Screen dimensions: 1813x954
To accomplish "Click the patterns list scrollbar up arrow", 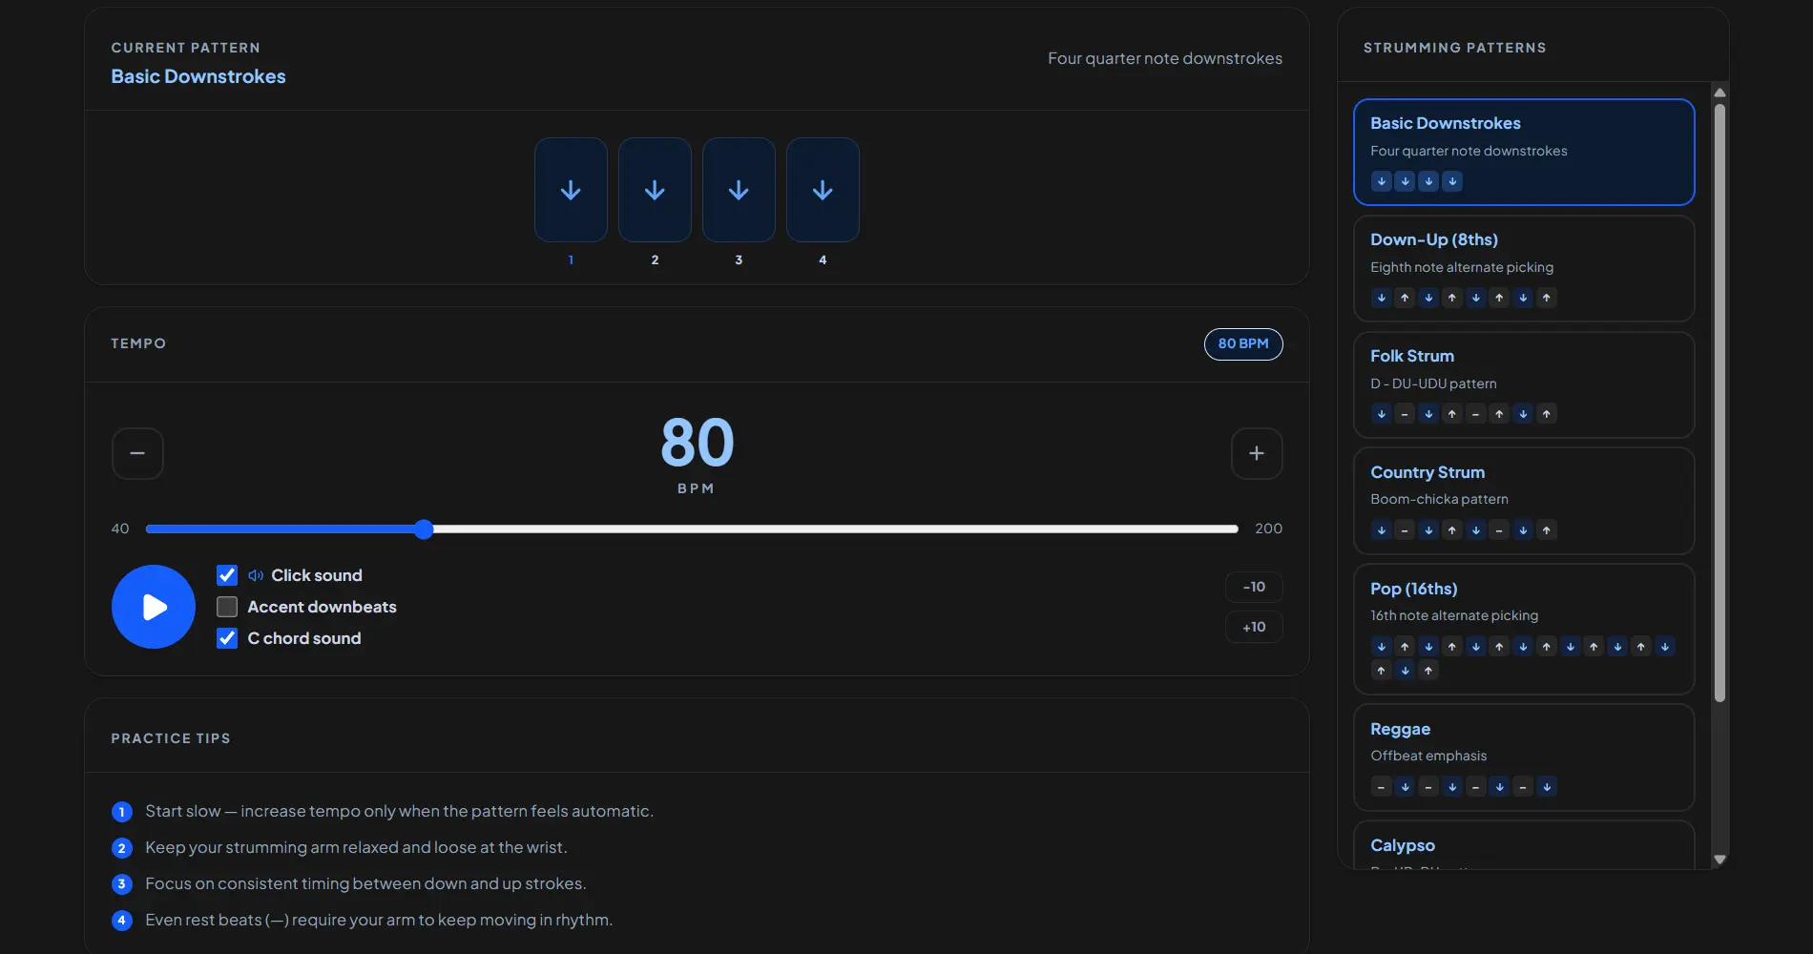I will (x=1719, y=93).
